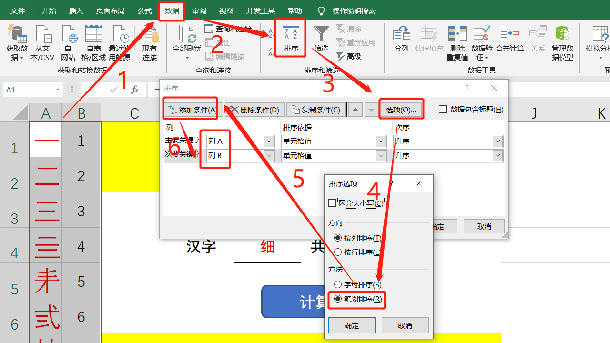This screenshot has width=610, height=343.
Task: Click the 关系 (Relationships) icon
Action: [x=538, y=34]
